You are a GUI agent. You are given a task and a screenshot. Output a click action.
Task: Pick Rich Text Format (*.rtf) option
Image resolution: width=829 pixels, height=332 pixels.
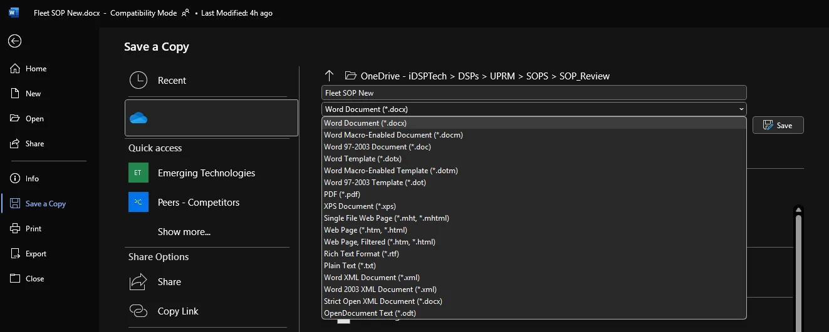click(x=362, y=254)
